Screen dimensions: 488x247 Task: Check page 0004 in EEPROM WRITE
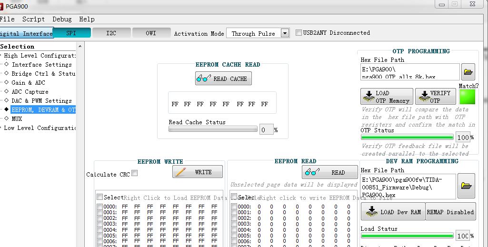point(100,230)
